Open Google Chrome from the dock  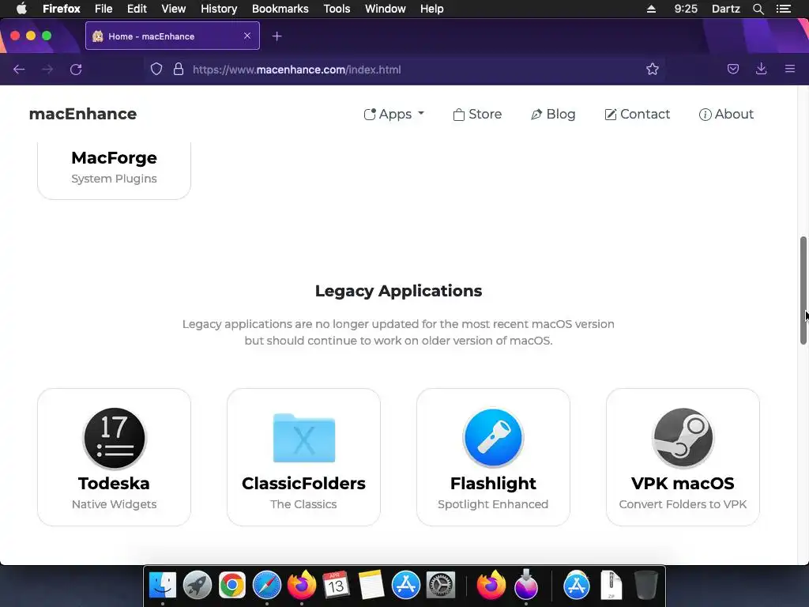coord(232,586)
